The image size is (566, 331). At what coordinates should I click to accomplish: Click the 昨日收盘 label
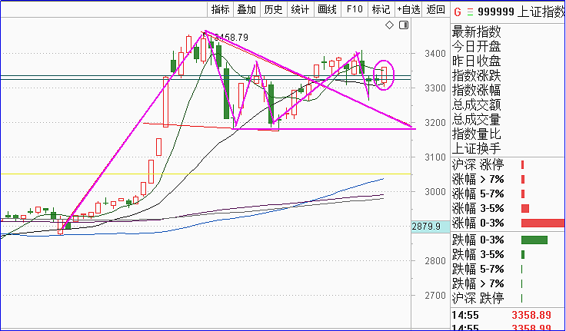click(477, 61)
